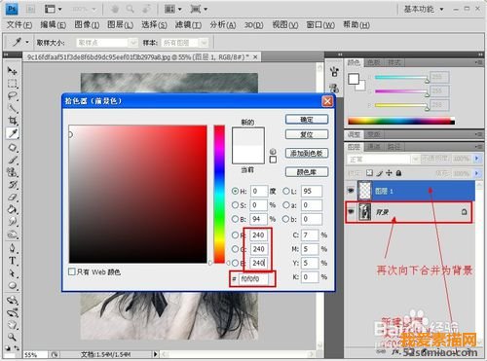Select the Path Selection tool
This screenshot has height=361, width=487.
(x=13, y=273)
